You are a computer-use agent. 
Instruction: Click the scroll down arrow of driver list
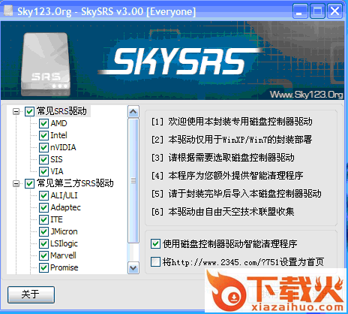coord(133,268)
